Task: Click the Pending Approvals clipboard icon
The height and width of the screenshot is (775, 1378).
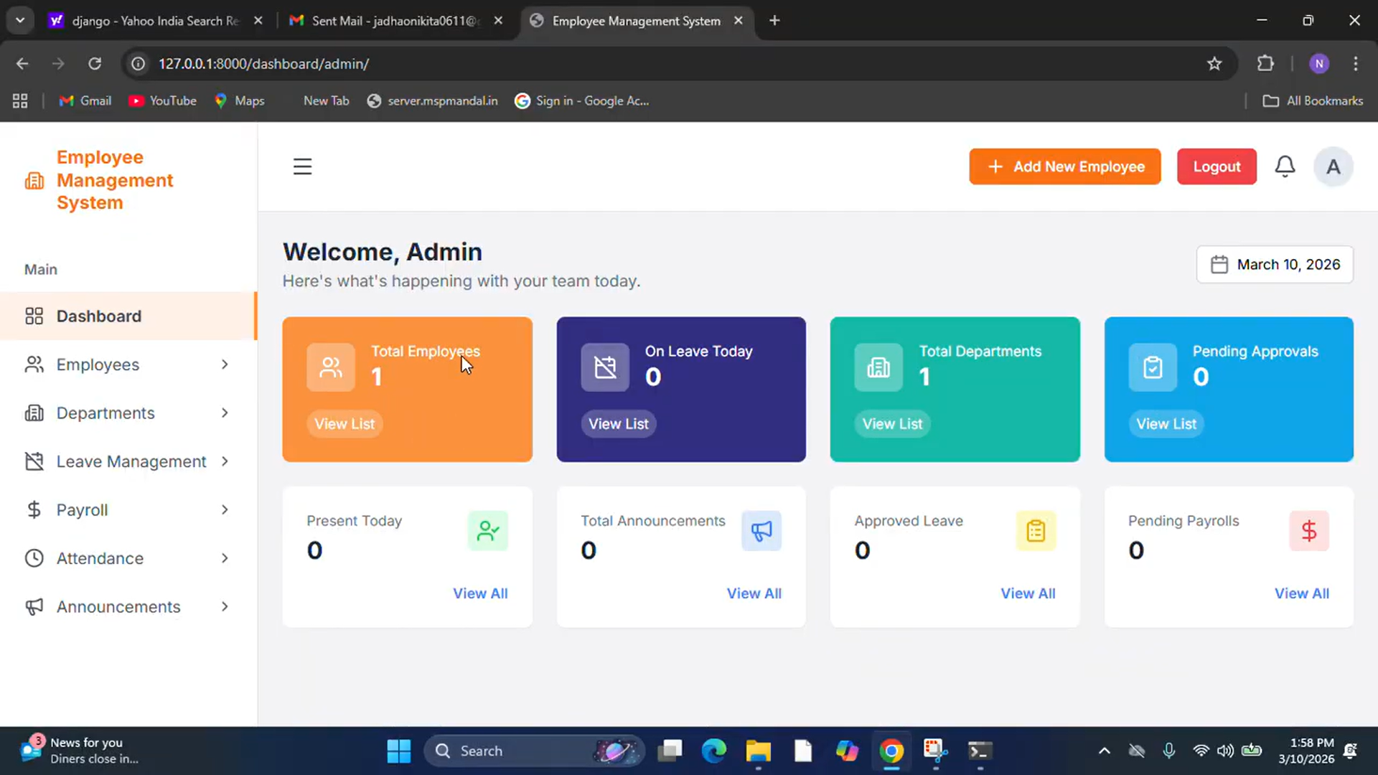Action: click(1153, 367)
